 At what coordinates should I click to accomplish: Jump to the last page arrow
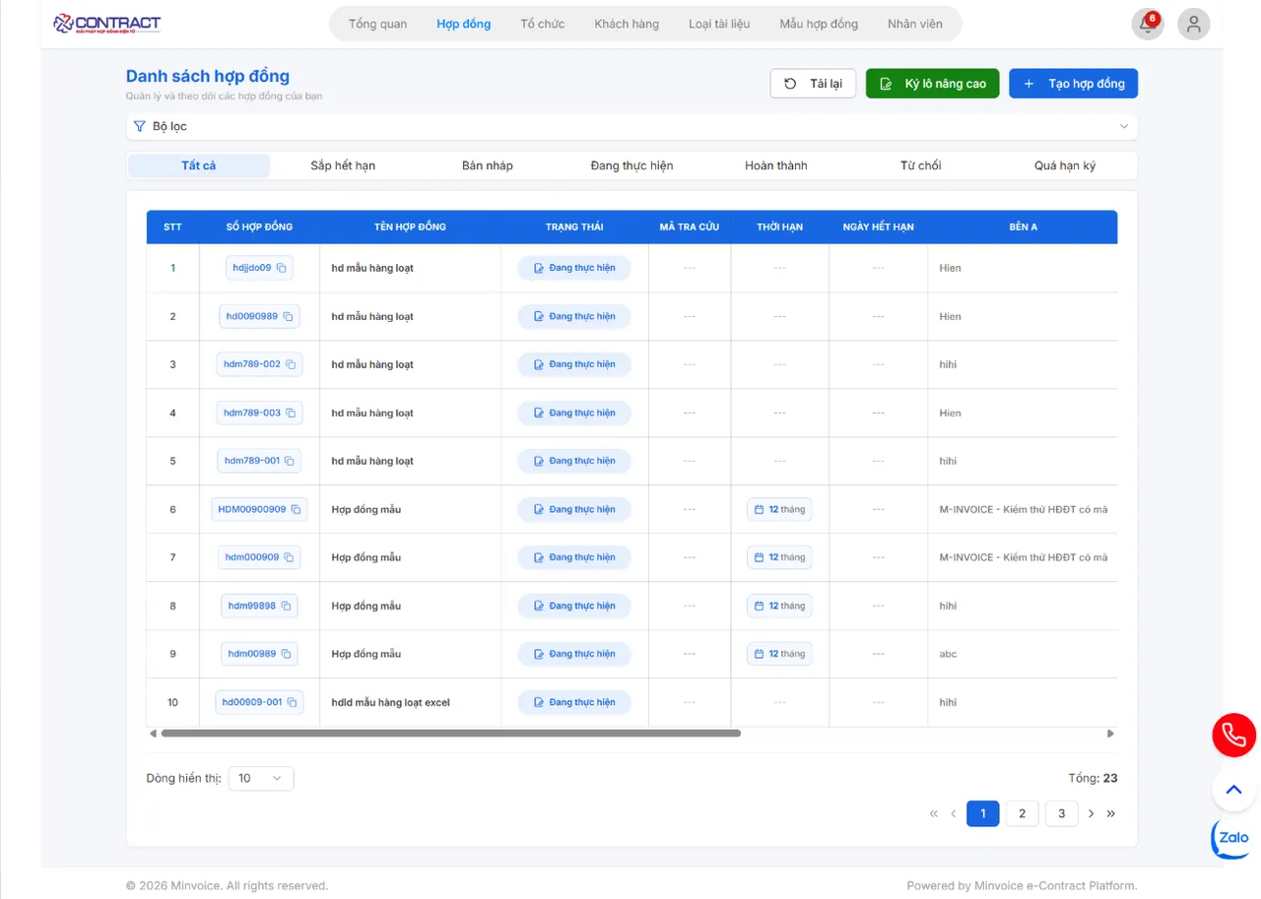point(1111,813)
